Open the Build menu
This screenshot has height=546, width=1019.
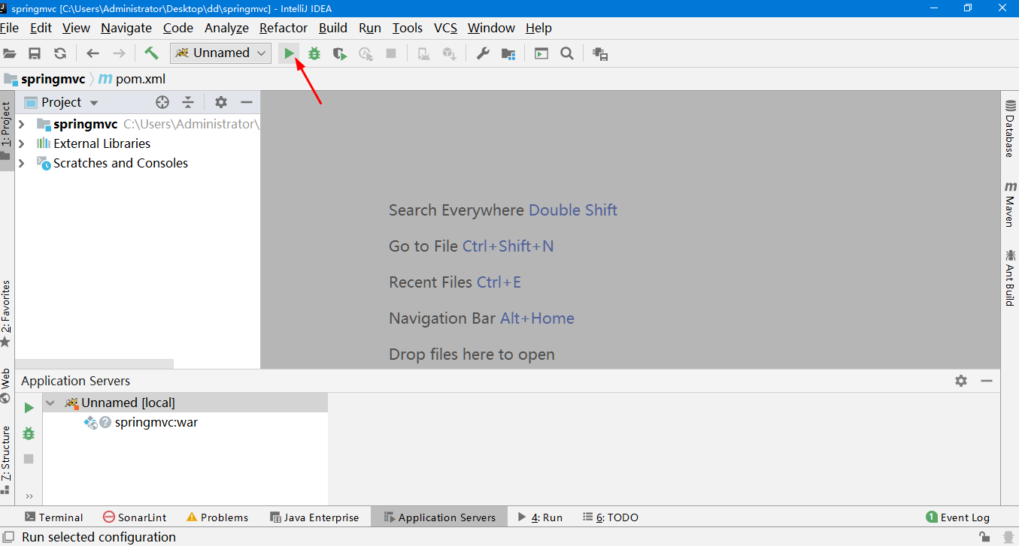(333, 28)
